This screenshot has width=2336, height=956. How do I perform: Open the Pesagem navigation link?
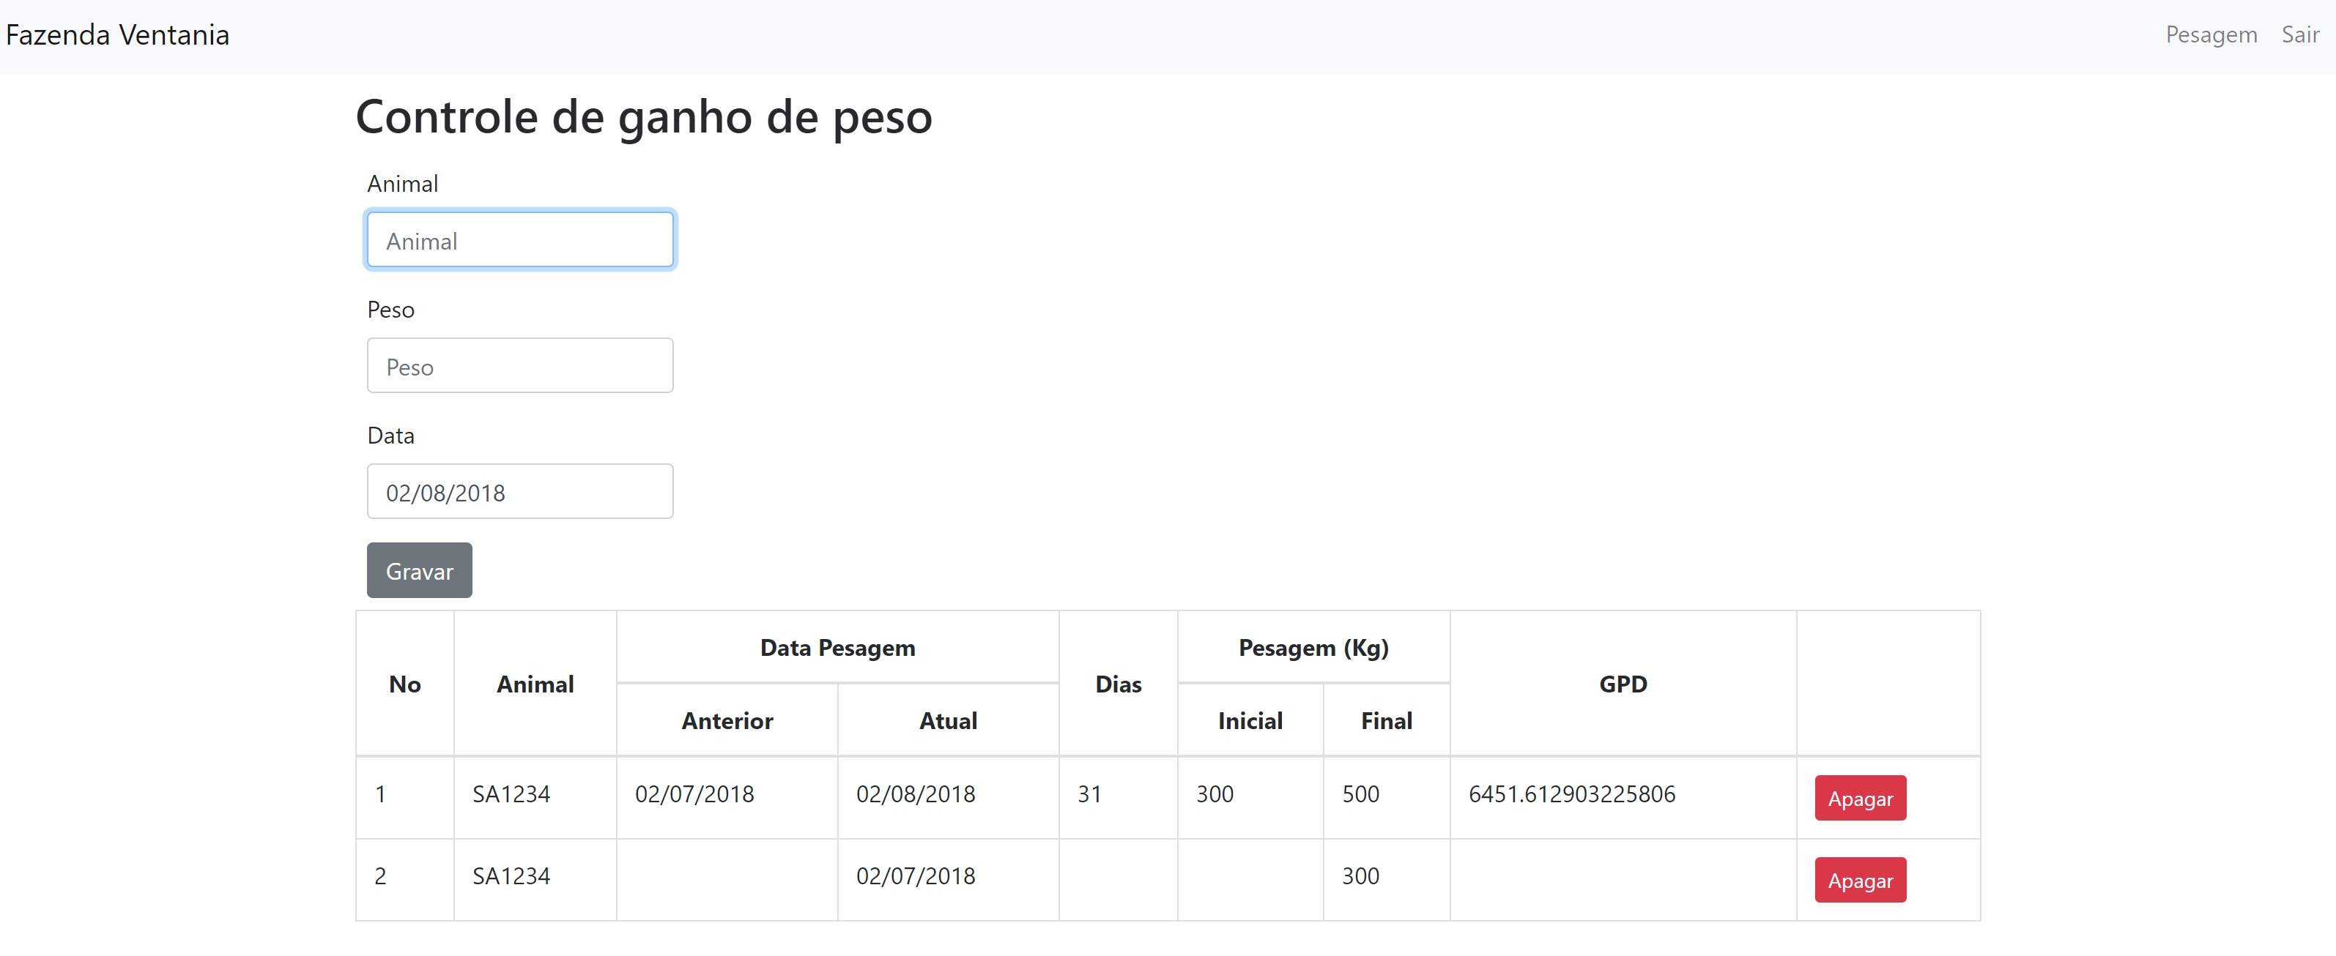pyautogui.click(x=2210, y=35)
